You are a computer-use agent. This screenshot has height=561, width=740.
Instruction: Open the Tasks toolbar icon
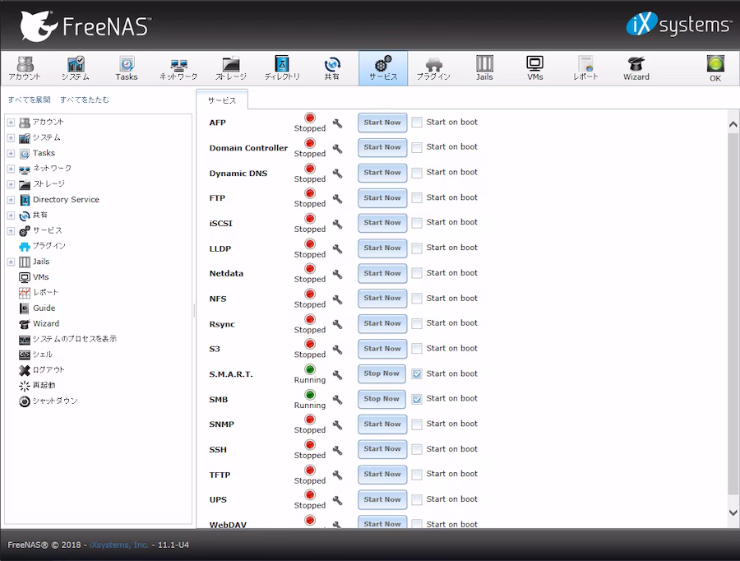(127, 68)
